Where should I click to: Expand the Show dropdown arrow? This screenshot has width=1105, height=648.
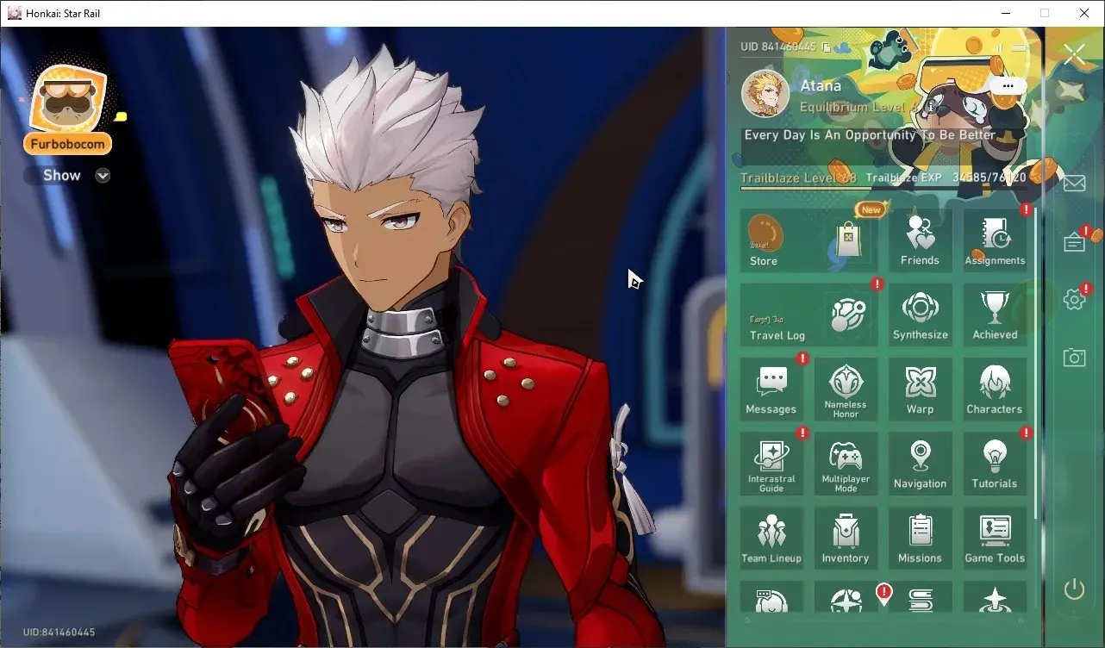pyautogui.click(x=103, y=176)
